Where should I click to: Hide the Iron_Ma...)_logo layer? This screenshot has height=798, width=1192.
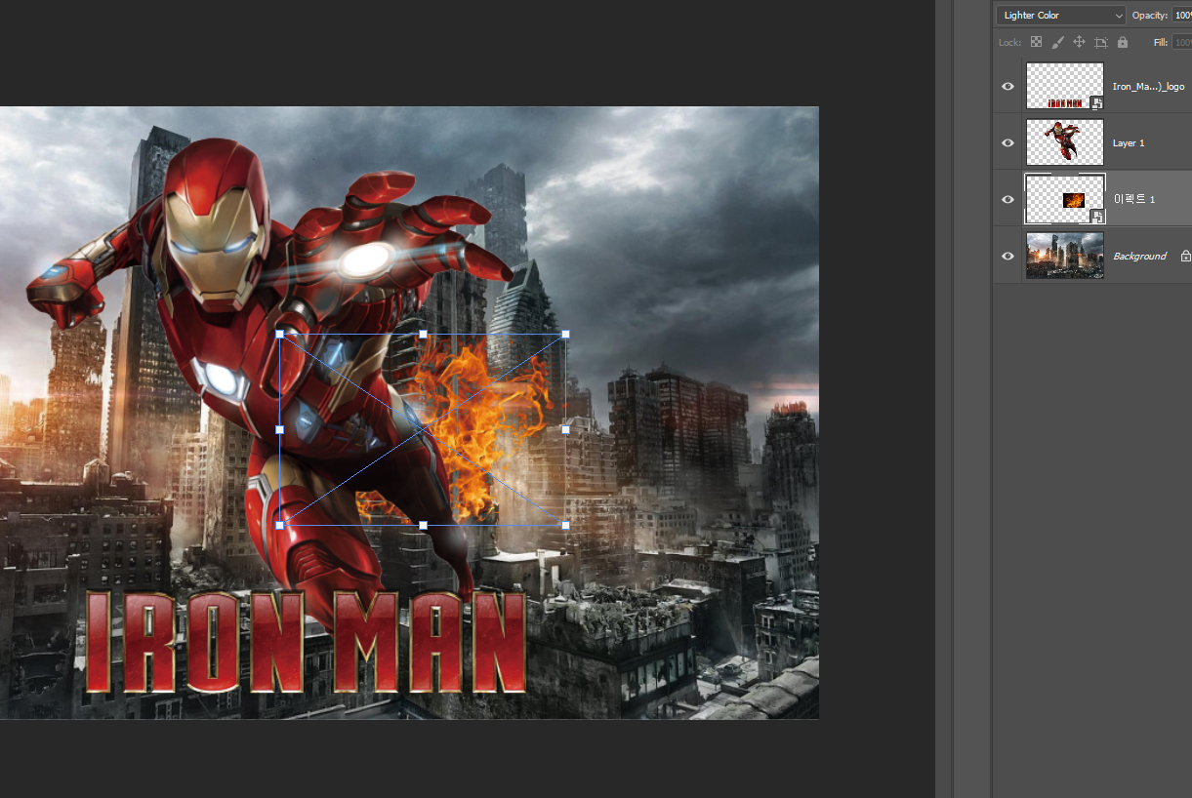click(x=1008, y=86)
